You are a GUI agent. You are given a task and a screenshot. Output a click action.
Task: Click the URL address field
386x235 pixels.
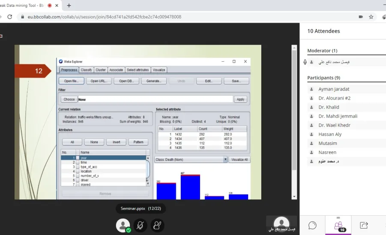point(105,17)
